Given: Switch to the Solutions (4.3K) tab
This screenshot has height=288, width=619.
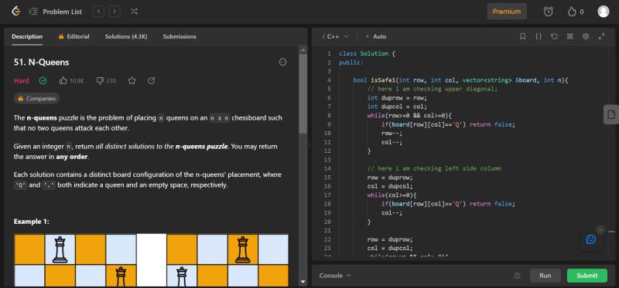Looking at the screenshot, I should [x=126, y=36].
